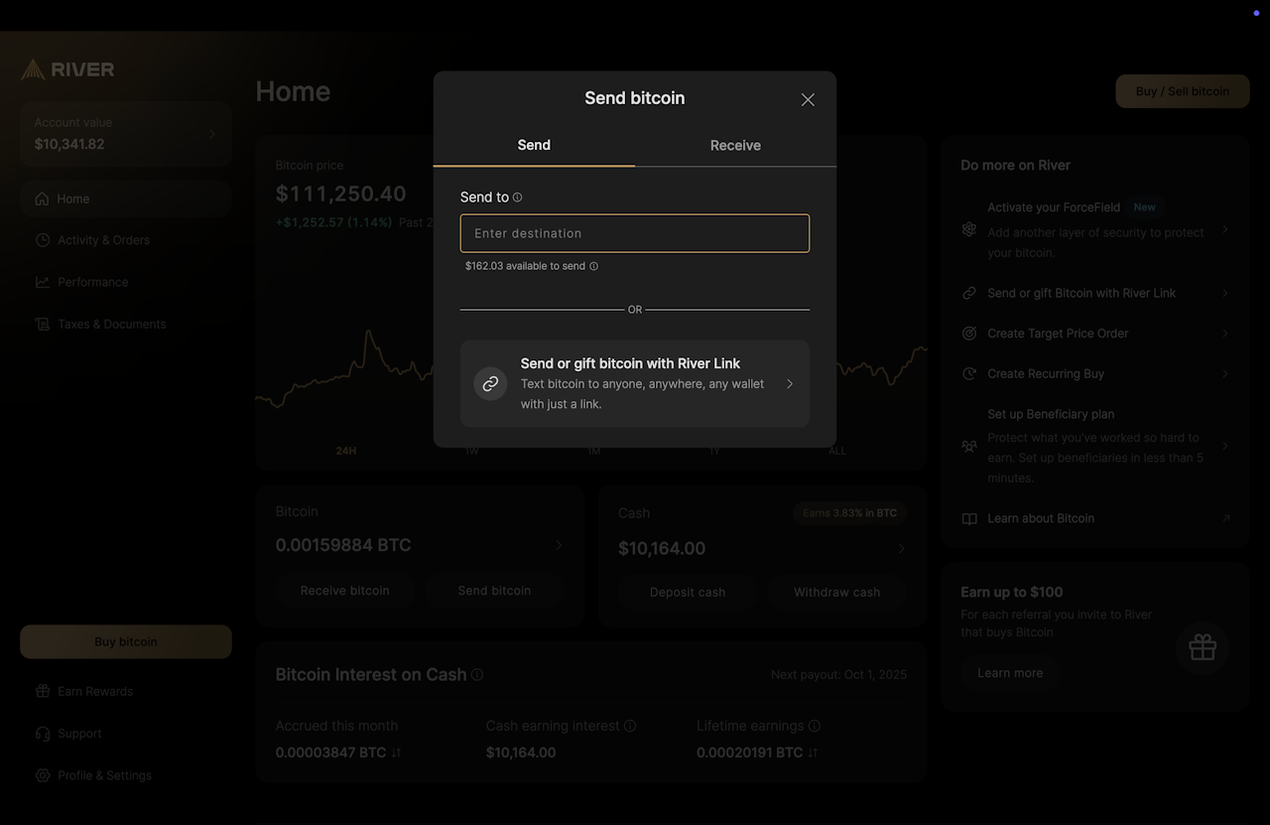Click Send bitcoin button on Bitcoin card
The image size is (1270, 825).
coord(494,591)
